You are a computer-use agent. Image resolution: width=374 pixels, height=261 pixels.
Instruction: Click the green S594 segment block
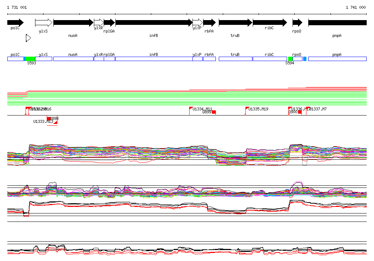point(290,59)
